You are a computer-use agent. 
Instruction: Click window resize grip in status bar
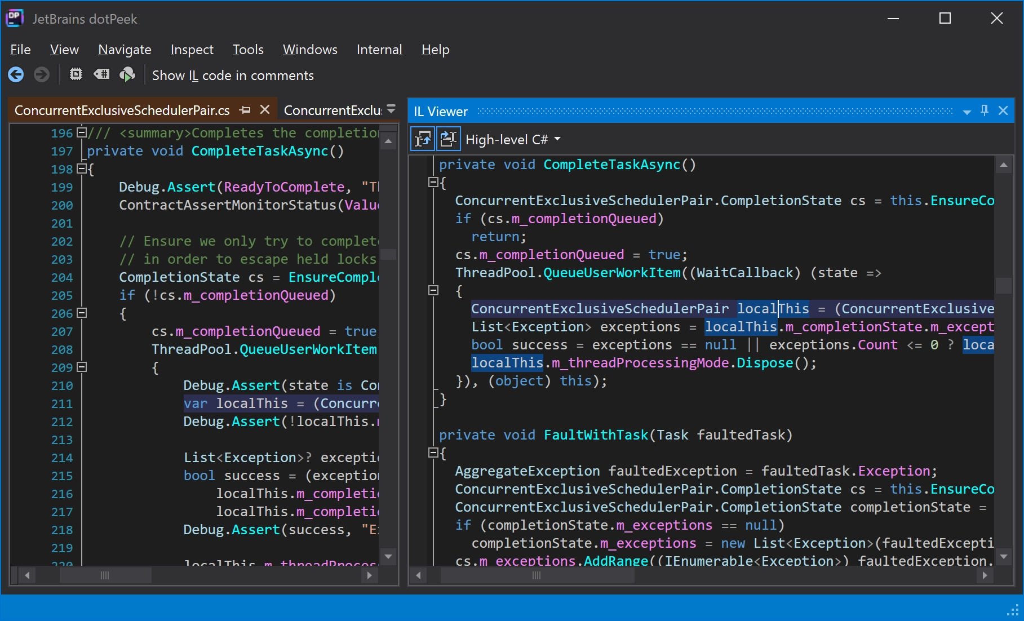[x=1013, y=611]
